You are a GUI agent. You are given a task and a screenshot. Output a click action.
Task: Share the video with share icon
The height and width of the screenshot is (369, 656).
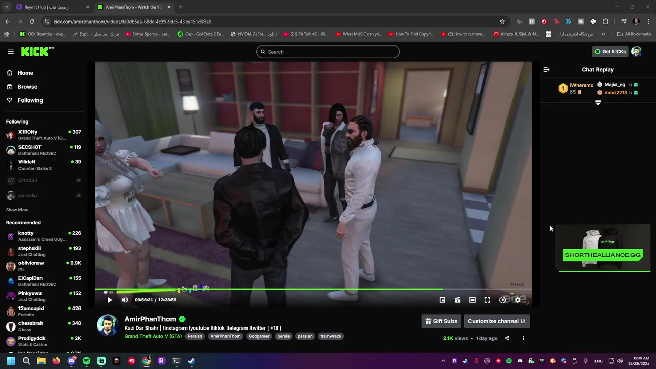point(507,338)
